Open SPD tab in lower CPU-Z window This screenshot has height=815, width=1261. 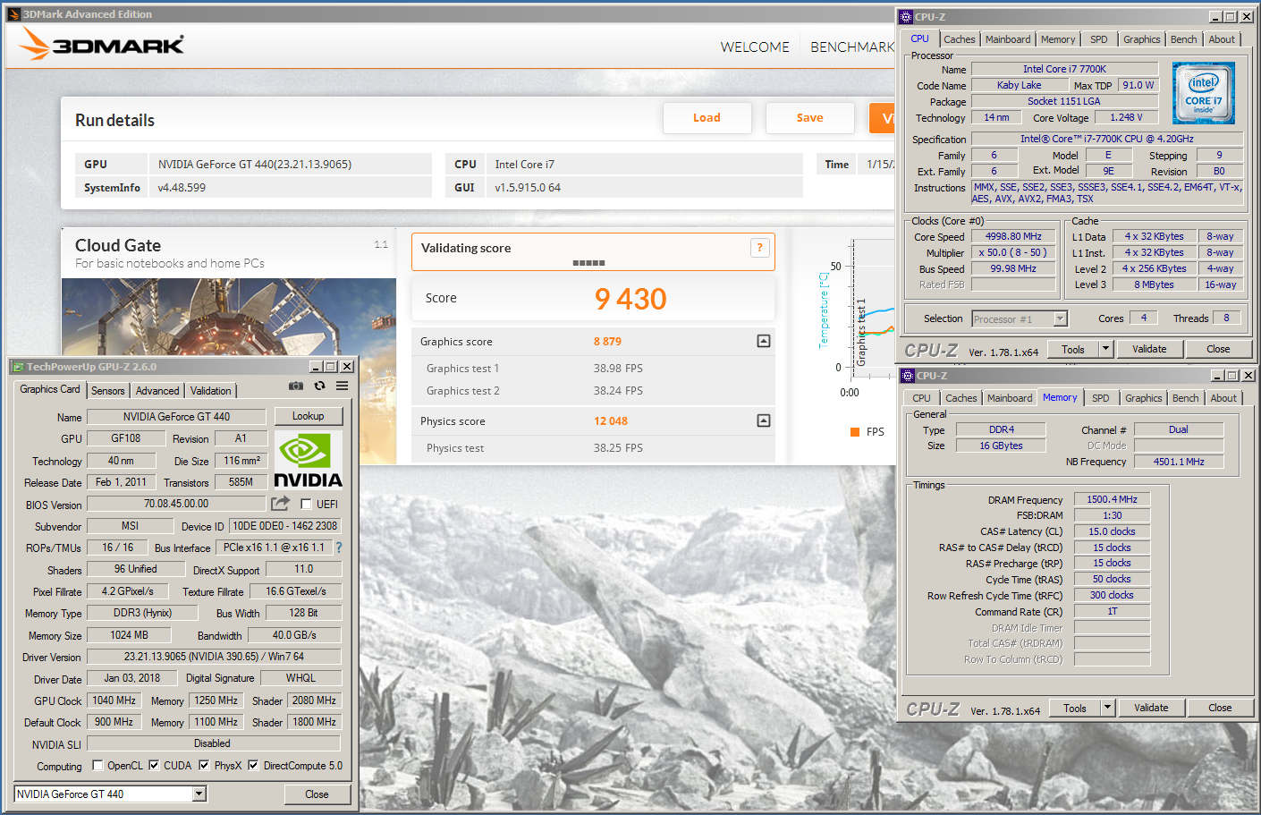tap(1101, 398)
